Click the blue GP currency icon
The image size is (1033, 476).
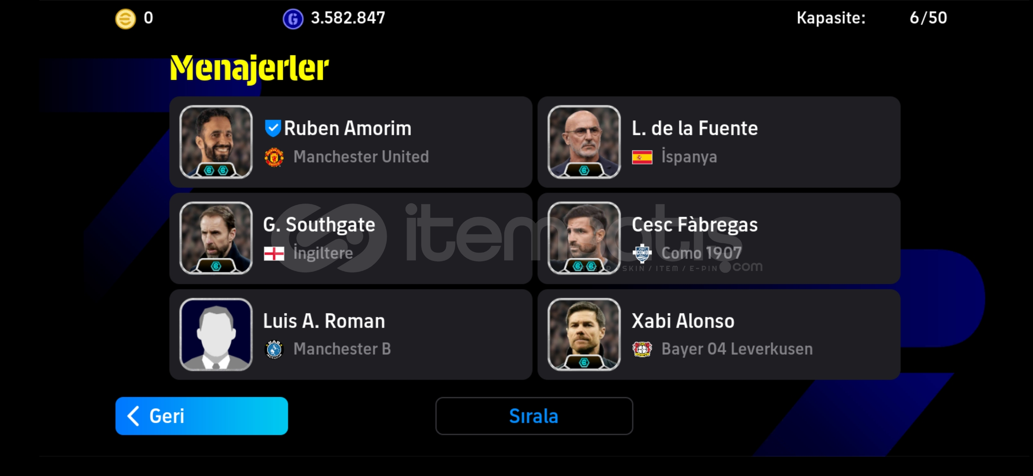click(x=293, y=19)
